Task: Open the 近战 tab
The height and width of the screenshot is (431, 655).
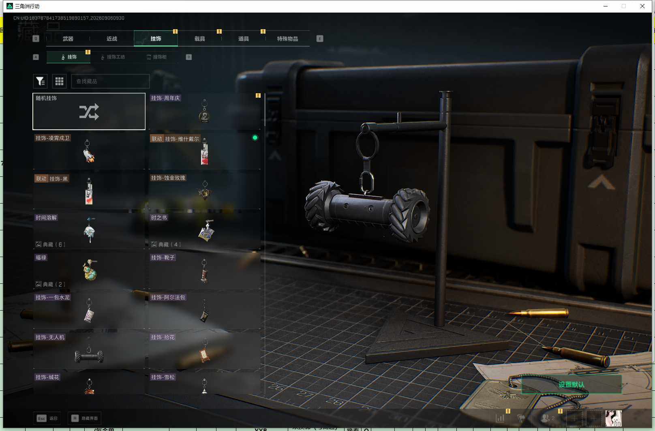Action: (x=112, y=39)
